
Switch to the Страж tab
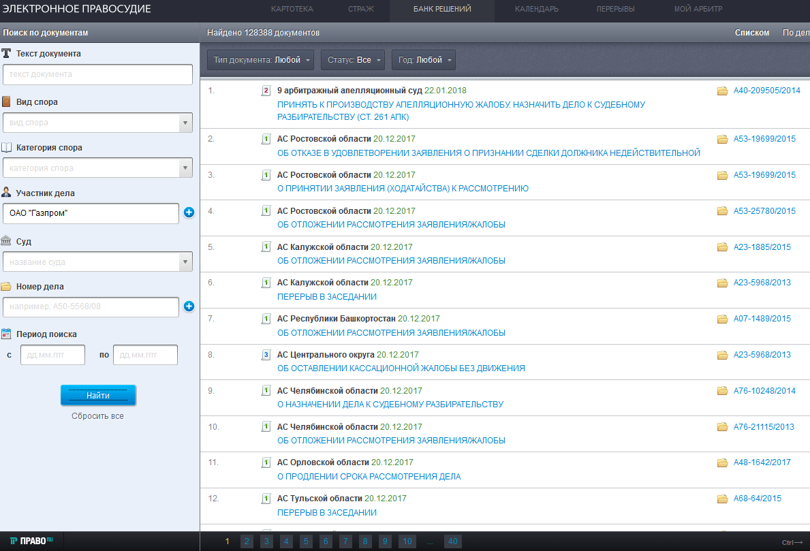click(x=360, y=9)
